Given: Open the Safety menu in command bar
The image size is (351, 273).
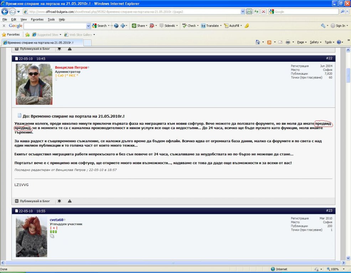Looking at the screenshot, I should click(x=315, y=42).
